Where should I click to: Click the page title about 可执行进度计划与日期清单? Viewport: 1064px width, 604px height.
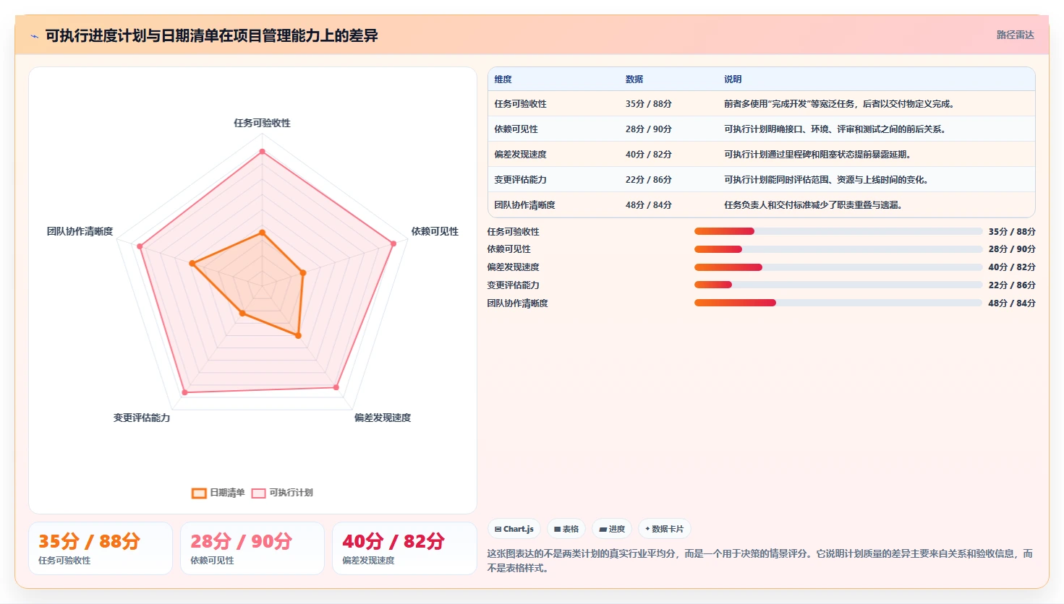pos(211,35)
